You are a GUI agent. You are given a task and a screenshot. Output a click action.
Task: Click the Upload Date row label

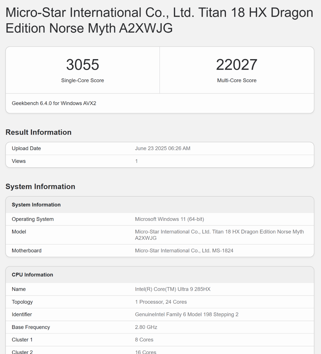click(26, 148)
